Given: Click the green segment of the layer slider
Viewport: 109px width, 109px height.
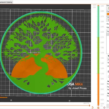Looking at the screenshot, I should point(98,55).
